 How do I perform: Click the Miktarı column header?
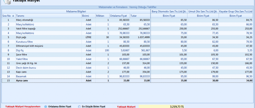[x=102, y=16]
